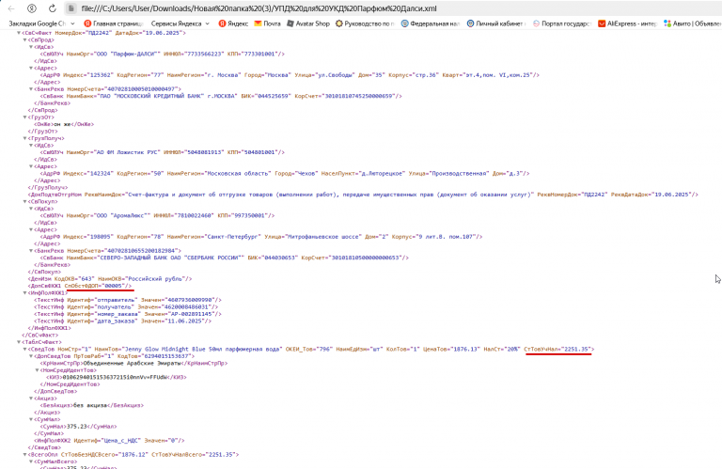The image size is (722, 469).
Task: Open the Главная страница bookmark
Action: (114, 23)
